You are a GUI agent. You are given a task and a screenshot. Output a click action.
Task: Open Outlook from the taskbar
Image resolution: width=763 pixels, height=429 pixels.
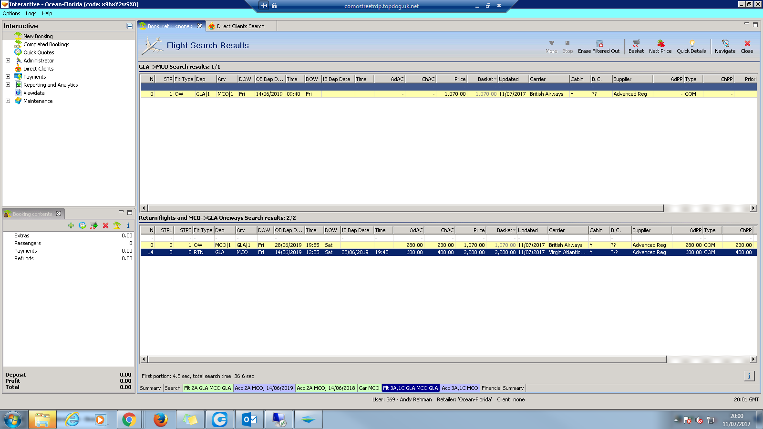pyautogui.click(x=249, y=419)
